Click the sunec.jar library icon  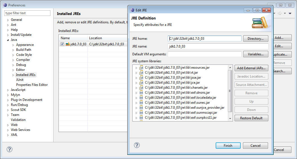click(141, 103)
